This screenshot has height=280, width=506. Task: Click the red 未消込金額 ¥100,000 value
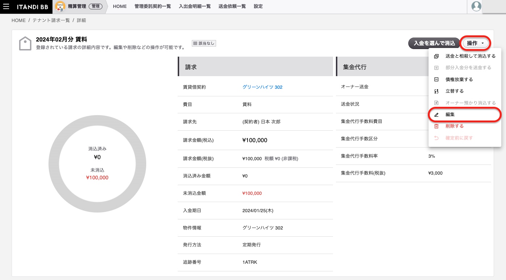pos(252,193)
